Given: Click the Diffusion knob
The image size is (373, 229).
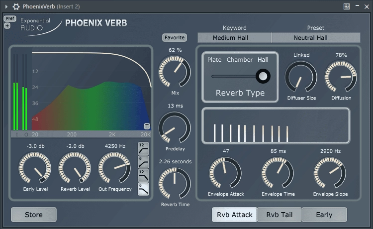Looking at the screenshot, I should (341, 77).
